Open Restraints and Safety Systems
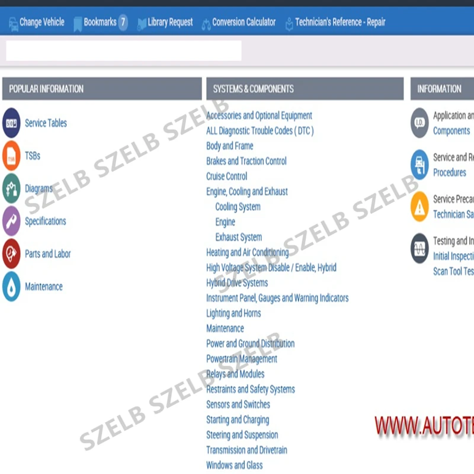Image resolution: width=474 pixels, height=474 pixels. point(250,389)
